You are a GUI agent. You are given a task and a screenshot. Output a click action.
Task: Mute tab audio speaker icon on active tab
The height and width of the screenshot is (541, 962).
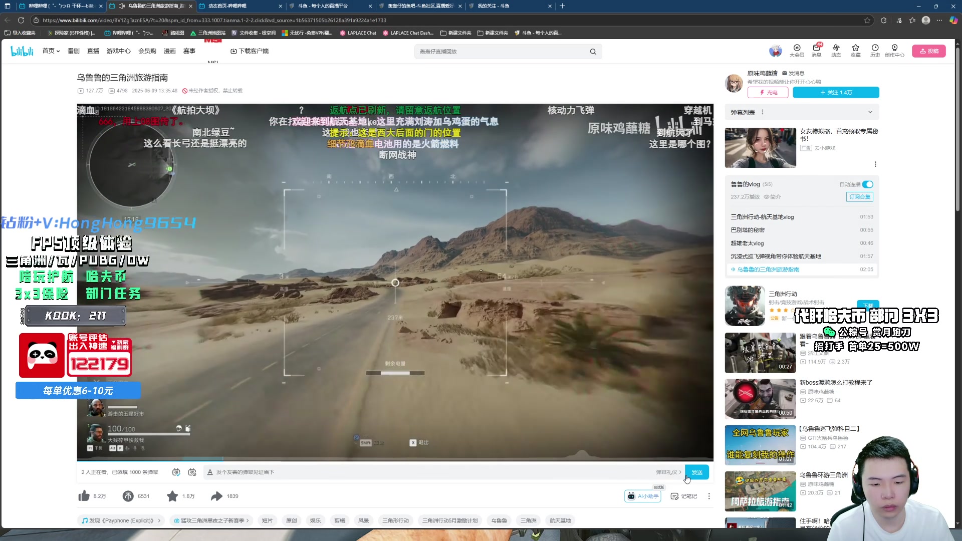click(121, 6)
